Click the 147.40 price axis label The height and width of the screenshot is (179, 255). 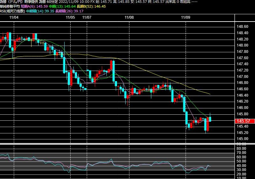[x=242, y=64]
